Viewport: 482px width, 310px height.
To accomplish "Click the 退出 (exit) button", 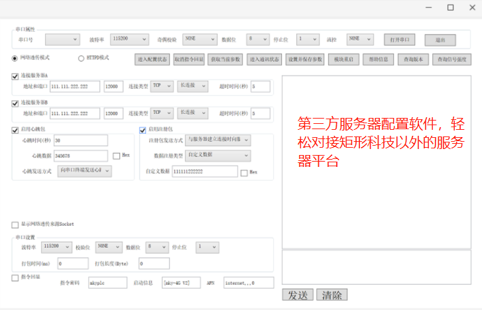I will pos(440,40).
